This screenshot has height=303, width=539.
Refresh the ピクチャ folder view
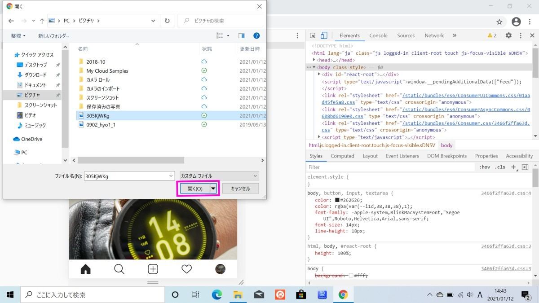click(x=167, y=21)
